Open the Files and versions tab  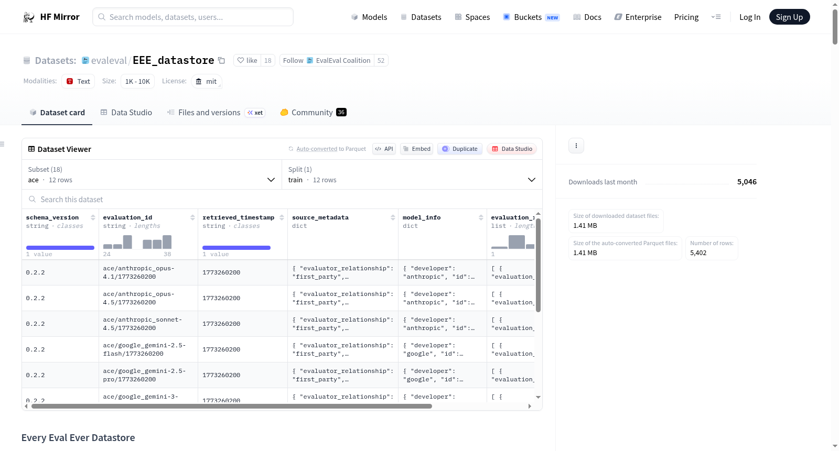(216, 112)
